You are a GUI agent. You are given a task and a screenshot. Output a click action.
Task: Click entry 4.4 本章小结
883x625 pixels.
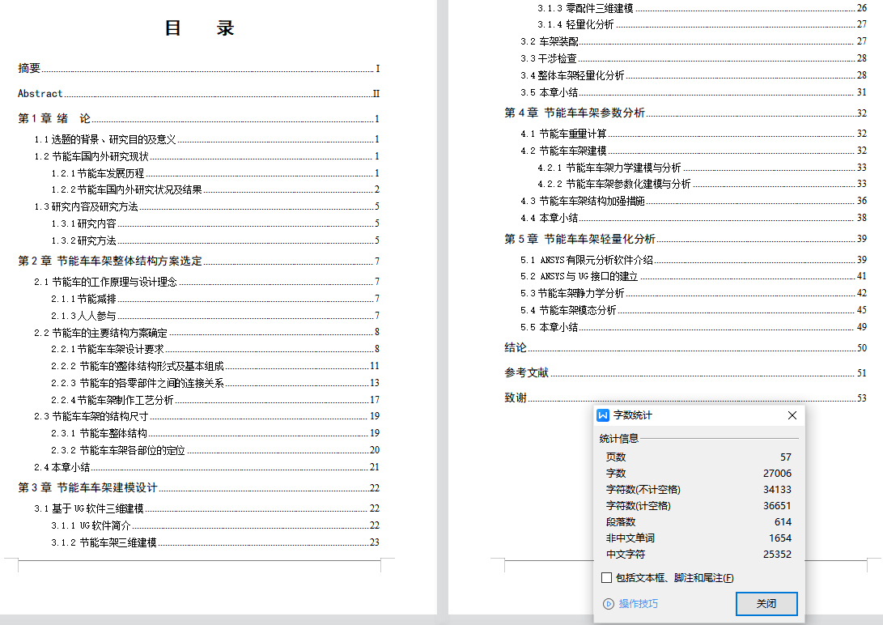(x=694, y=217)
